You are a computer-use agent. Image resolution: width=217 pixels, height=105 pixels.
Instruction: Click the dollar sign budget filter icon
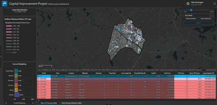point(188,4)
